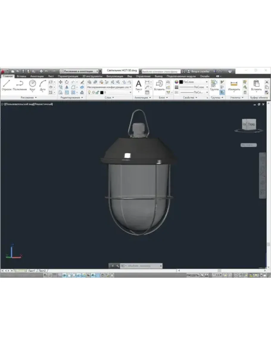This screenshot has height=345, width=271.
Task: Click the Вход в службы sign-in button
Action: [200, 72]
